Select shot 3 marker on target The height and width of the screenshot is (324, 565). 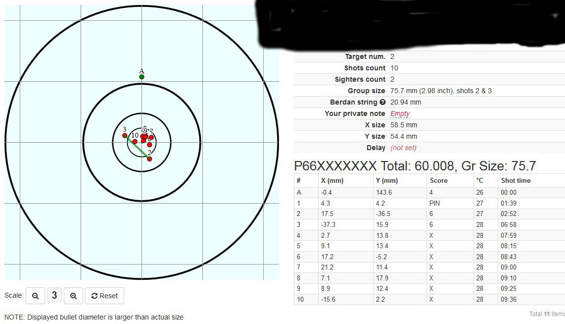(x=125, y=136)
